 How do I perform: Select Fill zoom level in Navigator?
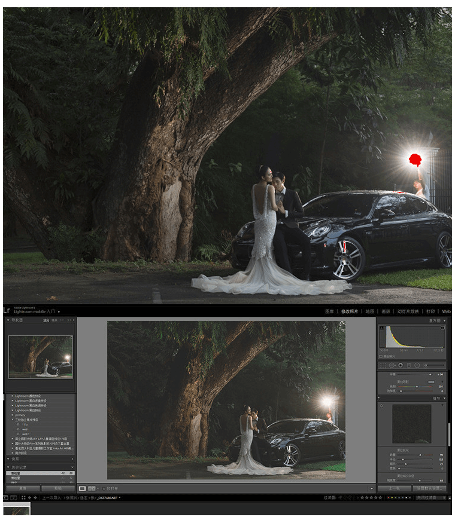pos(54,320)
